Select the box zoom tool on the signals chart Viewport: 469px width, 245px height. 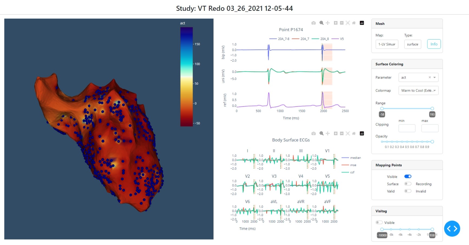[322, 23]
